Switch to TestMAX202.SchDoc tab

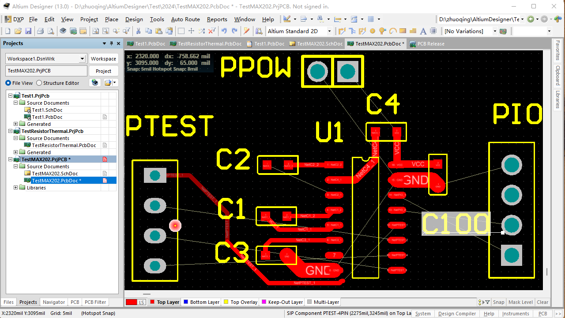click(x=316, y=44)
